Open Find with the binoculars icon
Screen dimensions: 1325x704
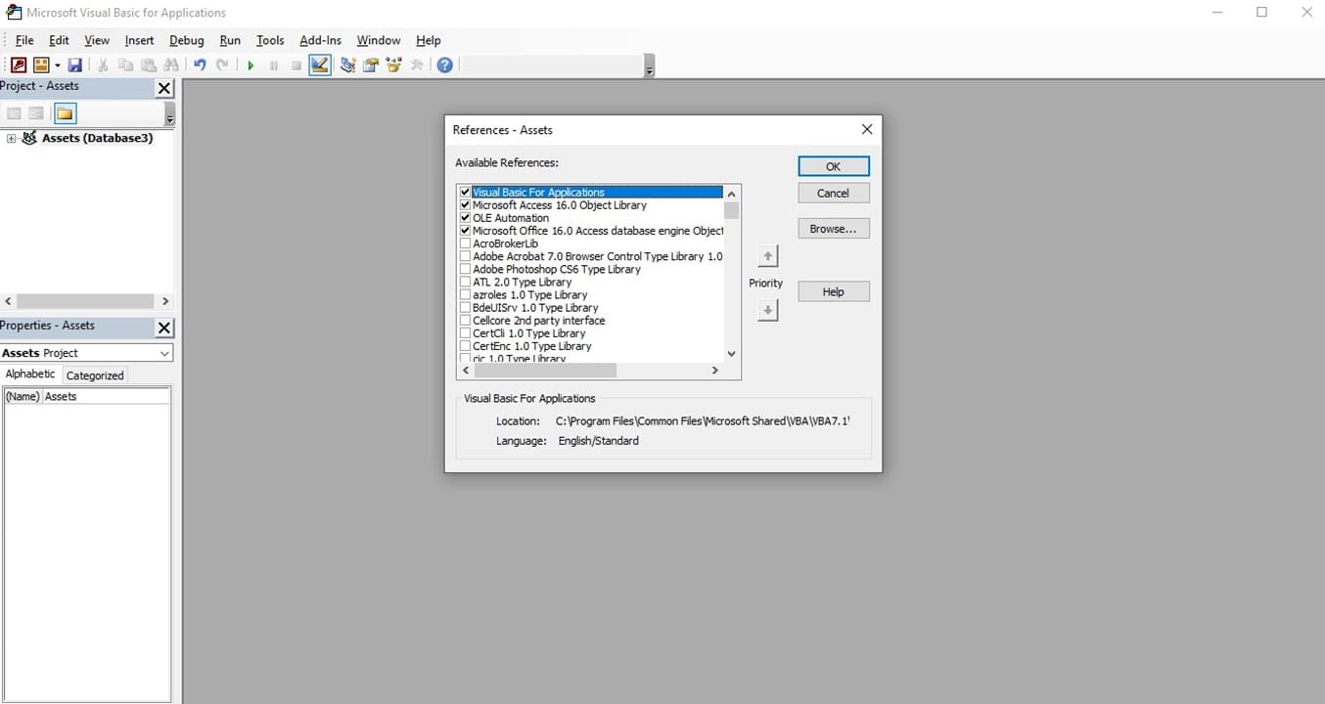172,66
